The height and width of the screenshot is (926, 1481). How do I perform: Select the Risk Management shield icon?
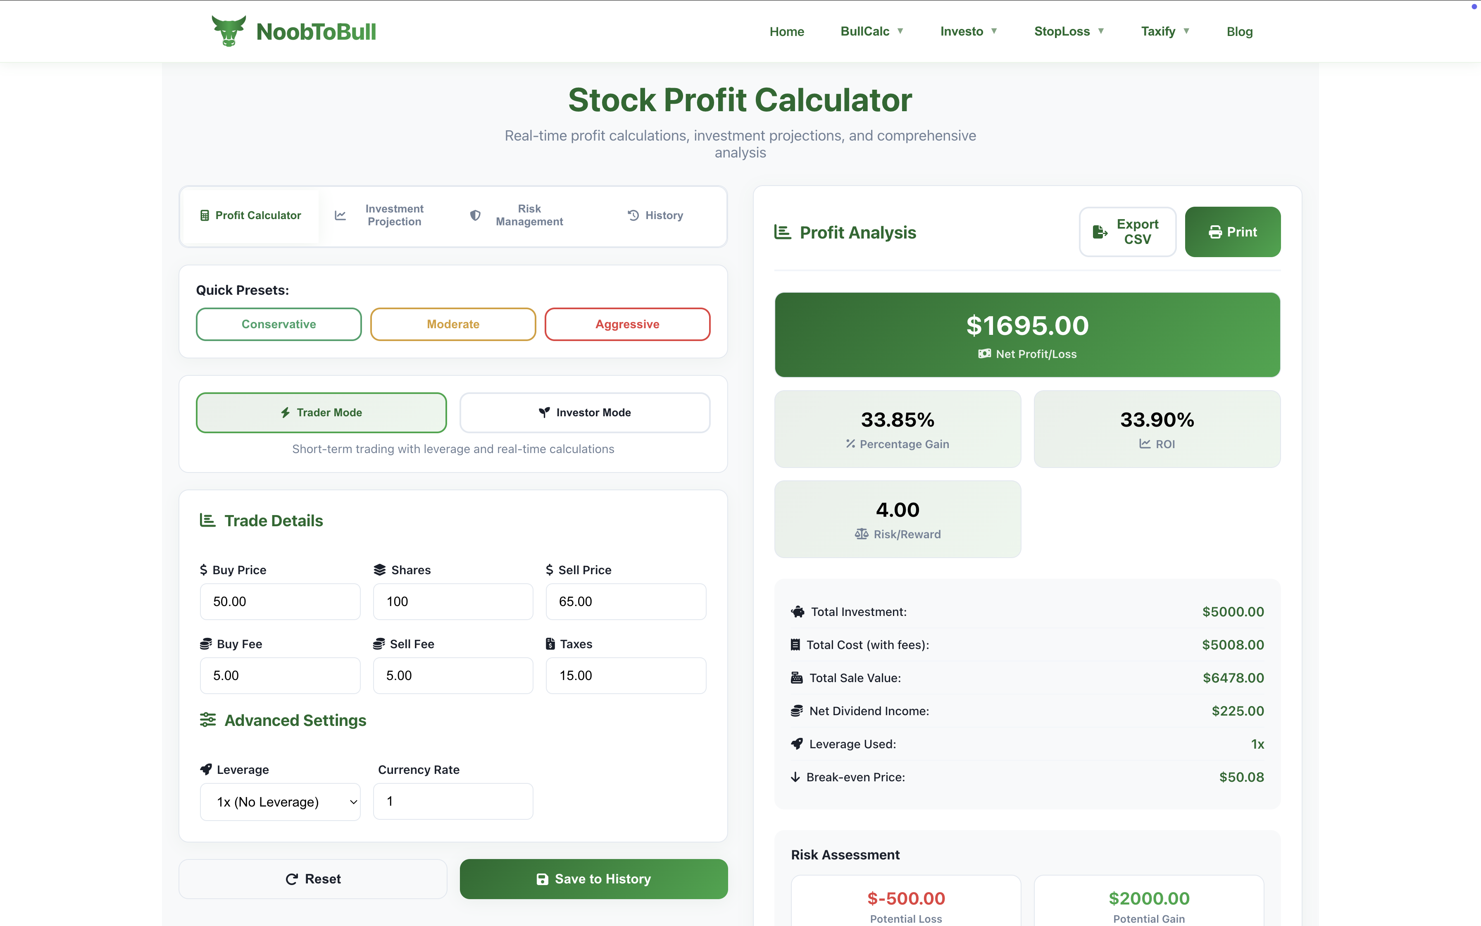coord(476,215)
